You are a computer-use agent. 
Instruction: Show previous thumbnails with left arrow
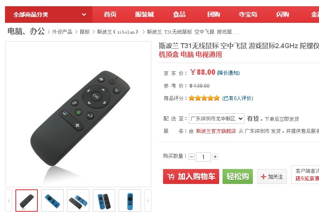pos(9,201)
